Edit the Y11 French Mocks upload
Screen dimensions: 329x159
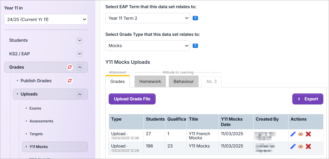(293, 134)
